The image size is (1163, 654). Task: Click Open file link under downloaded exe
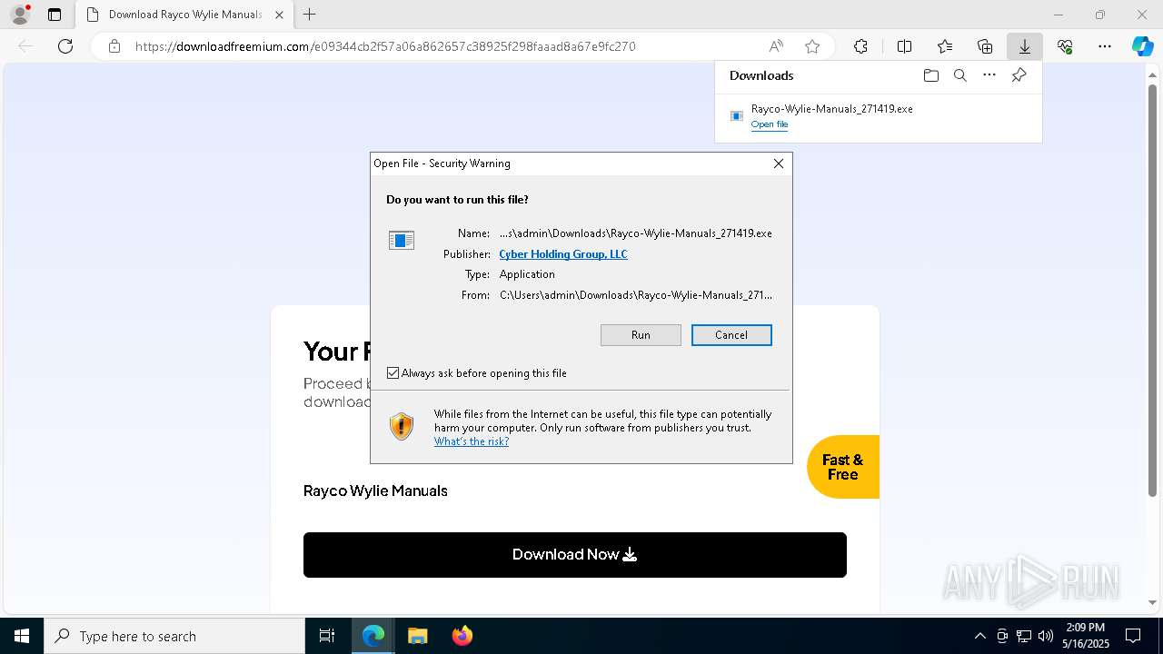pos(770,124)
